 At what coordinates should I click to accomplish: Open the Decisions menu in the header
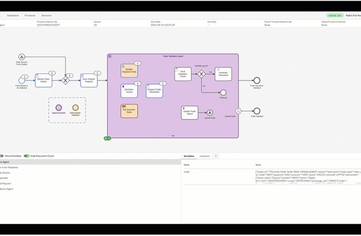click(46, 15)
